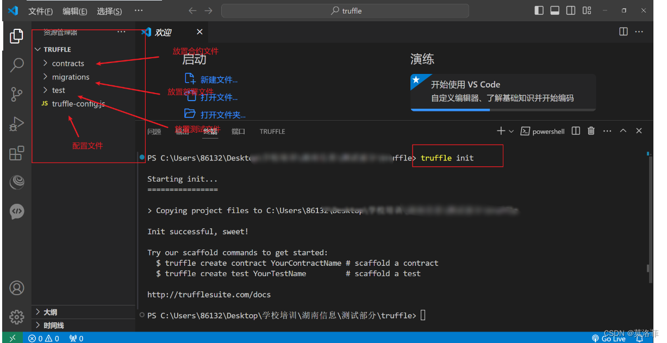Image resolution: width=667 pixels, height=343 pixels.
Task: Maximize the panel with up chevron
Action: coord(624,131)
